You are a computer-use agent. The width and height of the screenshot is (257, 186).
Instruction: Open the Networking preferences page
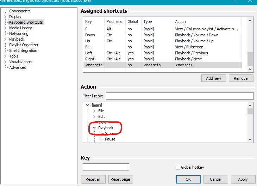[19, 34]
